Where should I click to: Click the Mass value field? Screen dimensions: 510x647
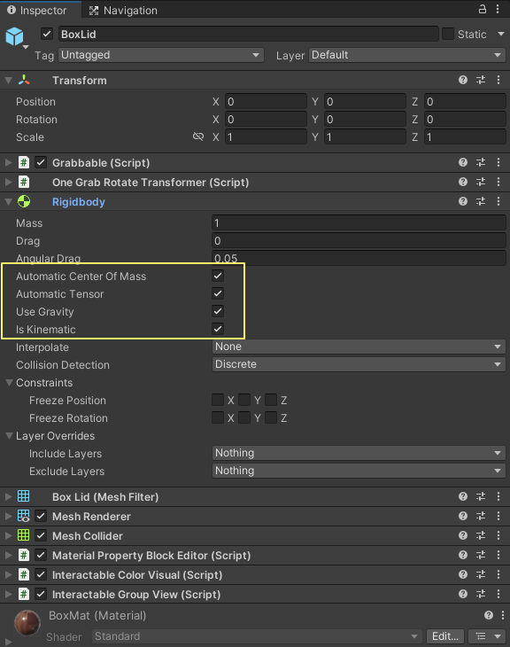click(x=359, y=222)
